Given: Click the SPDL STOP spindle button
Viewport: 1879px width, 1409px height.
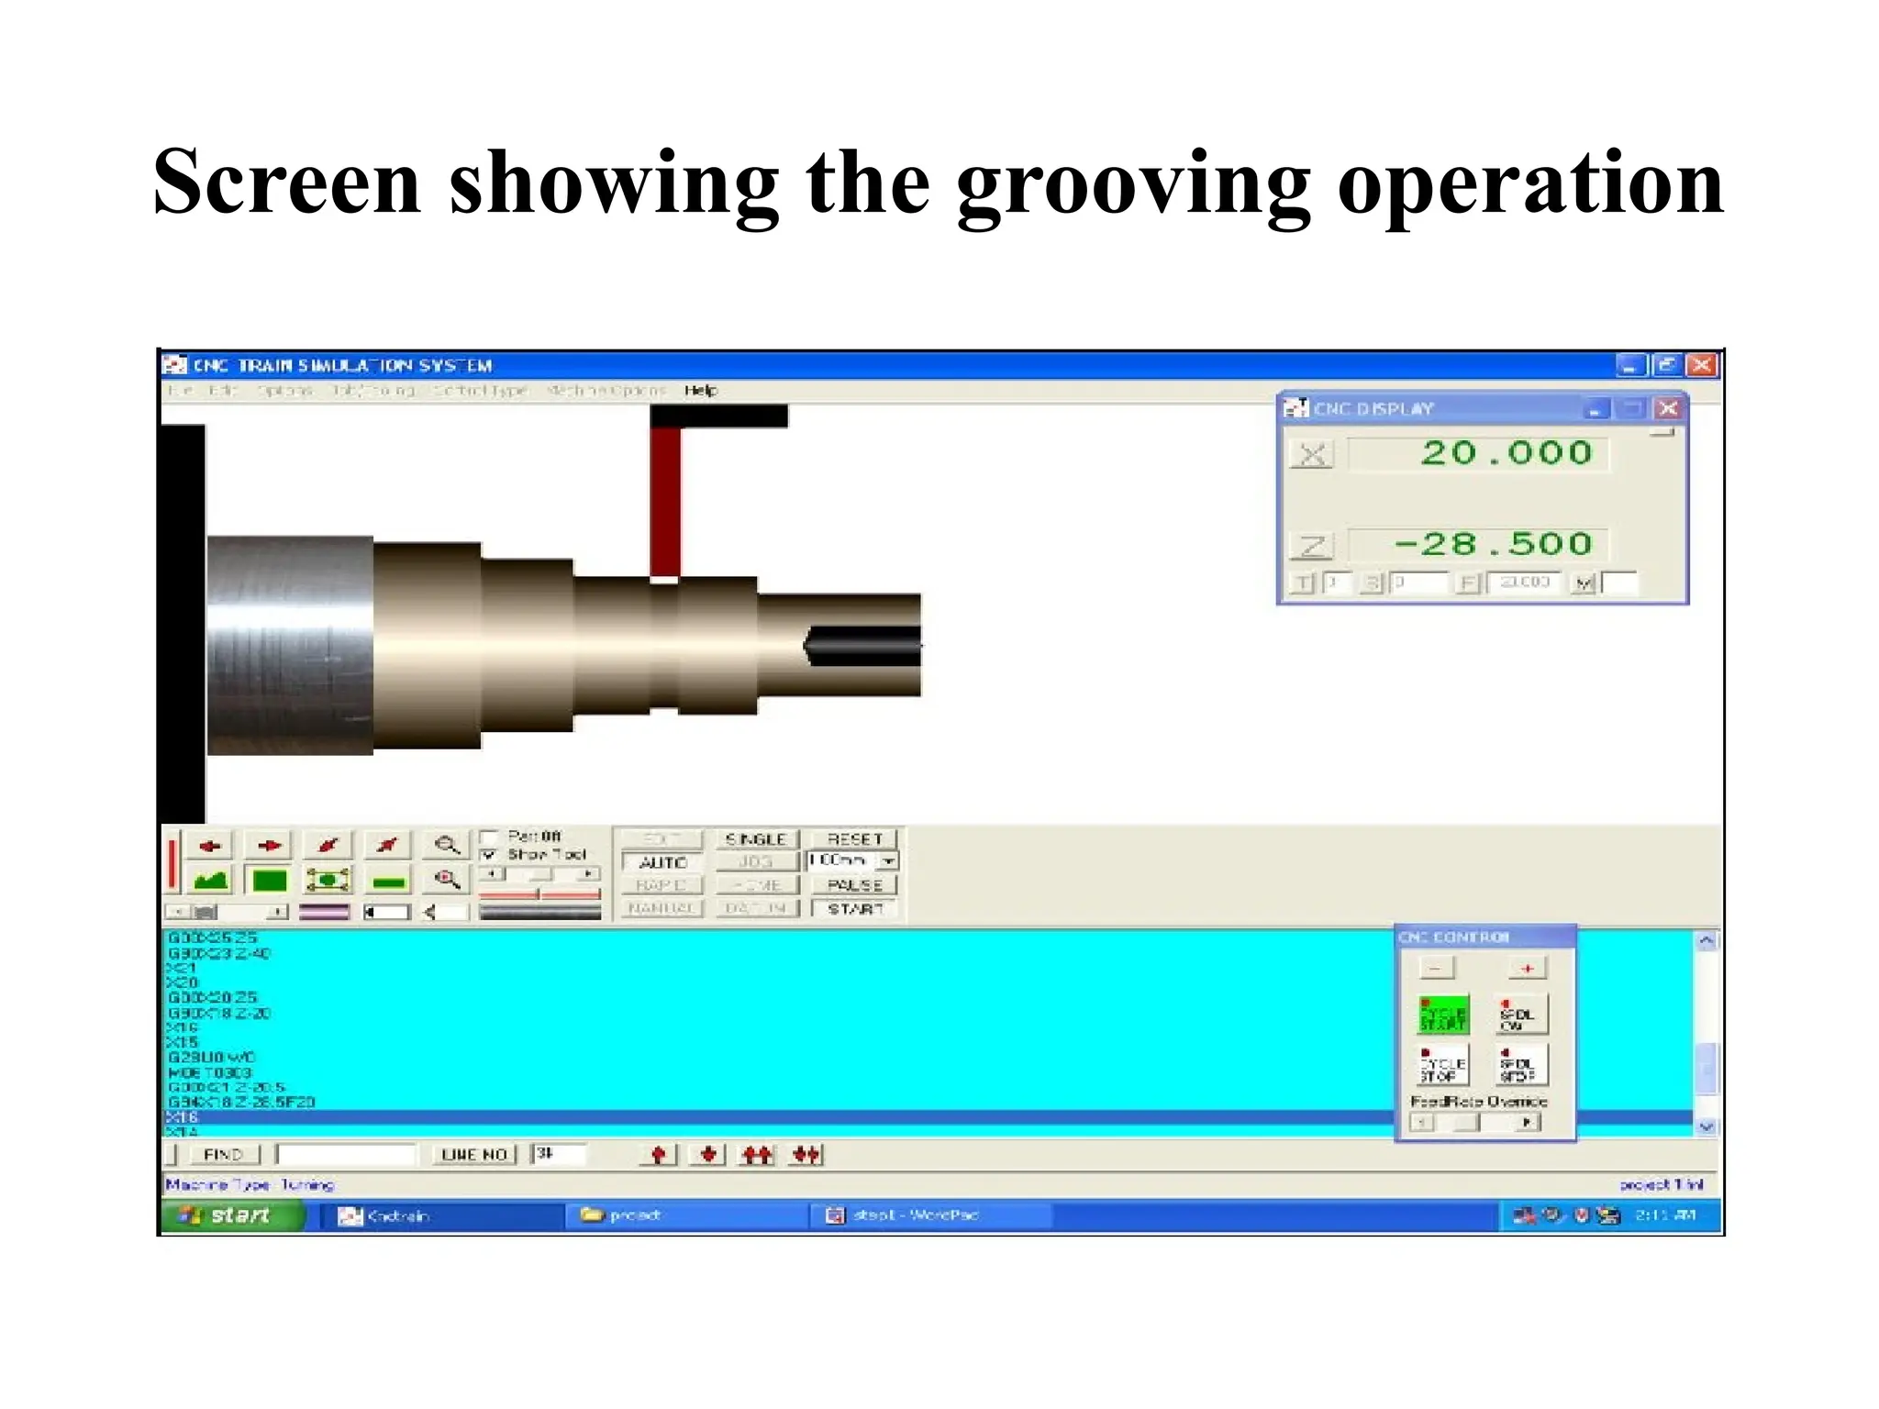Looking at the screenshot, I should [x=1521, y=1064].
